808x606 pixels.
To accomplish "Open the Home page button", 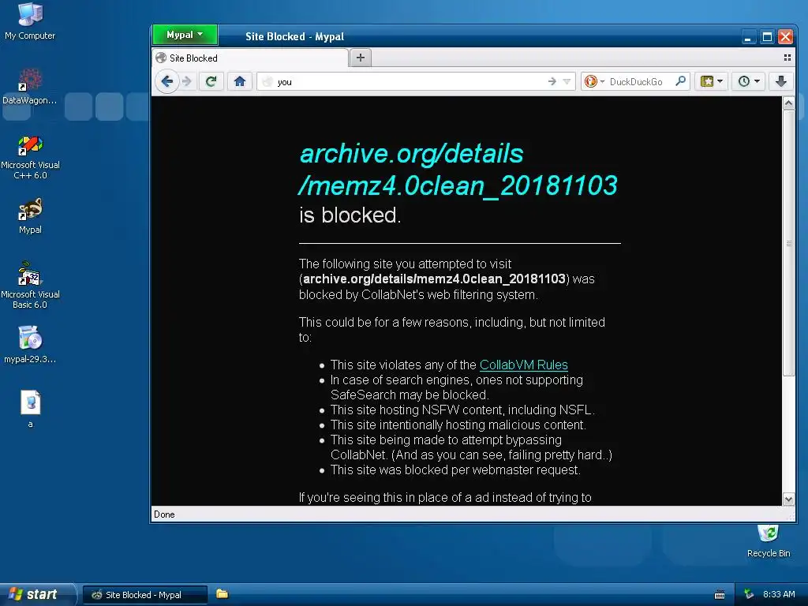I will pyautogui.click(x=240, y=81).
